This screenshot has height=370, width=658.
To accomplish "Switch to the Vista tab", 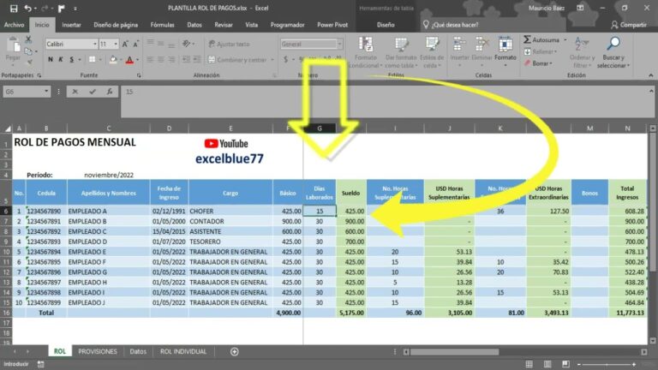I will coord(251,25).
